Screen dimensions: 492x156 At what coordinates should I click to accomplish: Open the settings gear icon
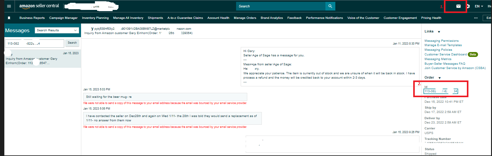tap(468, 6)
